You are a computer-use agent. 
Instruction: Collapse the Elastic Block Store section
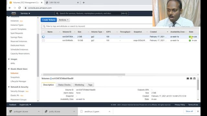(9, 69)
